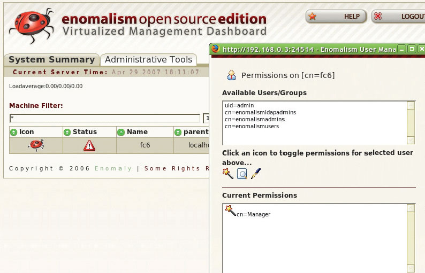
Task: Click the wand icon beside cn=Manager
Action: coord(230,210)
